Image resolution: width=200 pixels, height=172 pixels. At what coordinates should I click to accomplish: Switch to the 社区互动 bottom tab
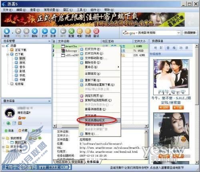click(x=61, y=162)
